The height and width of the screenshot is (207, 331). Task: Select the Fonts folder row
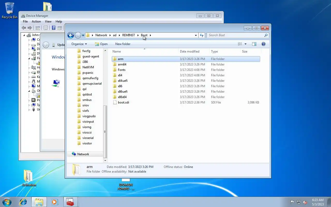click(x=186, y=70)
